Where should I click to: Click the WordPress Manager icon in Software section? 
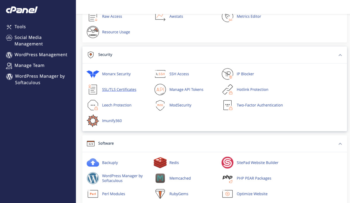pos(93,178)
